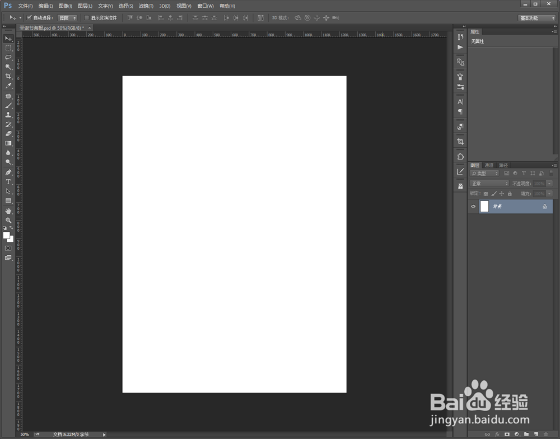Select the Lasso tool
Viewport: 560px width, 439px height.
click(8, 57)
